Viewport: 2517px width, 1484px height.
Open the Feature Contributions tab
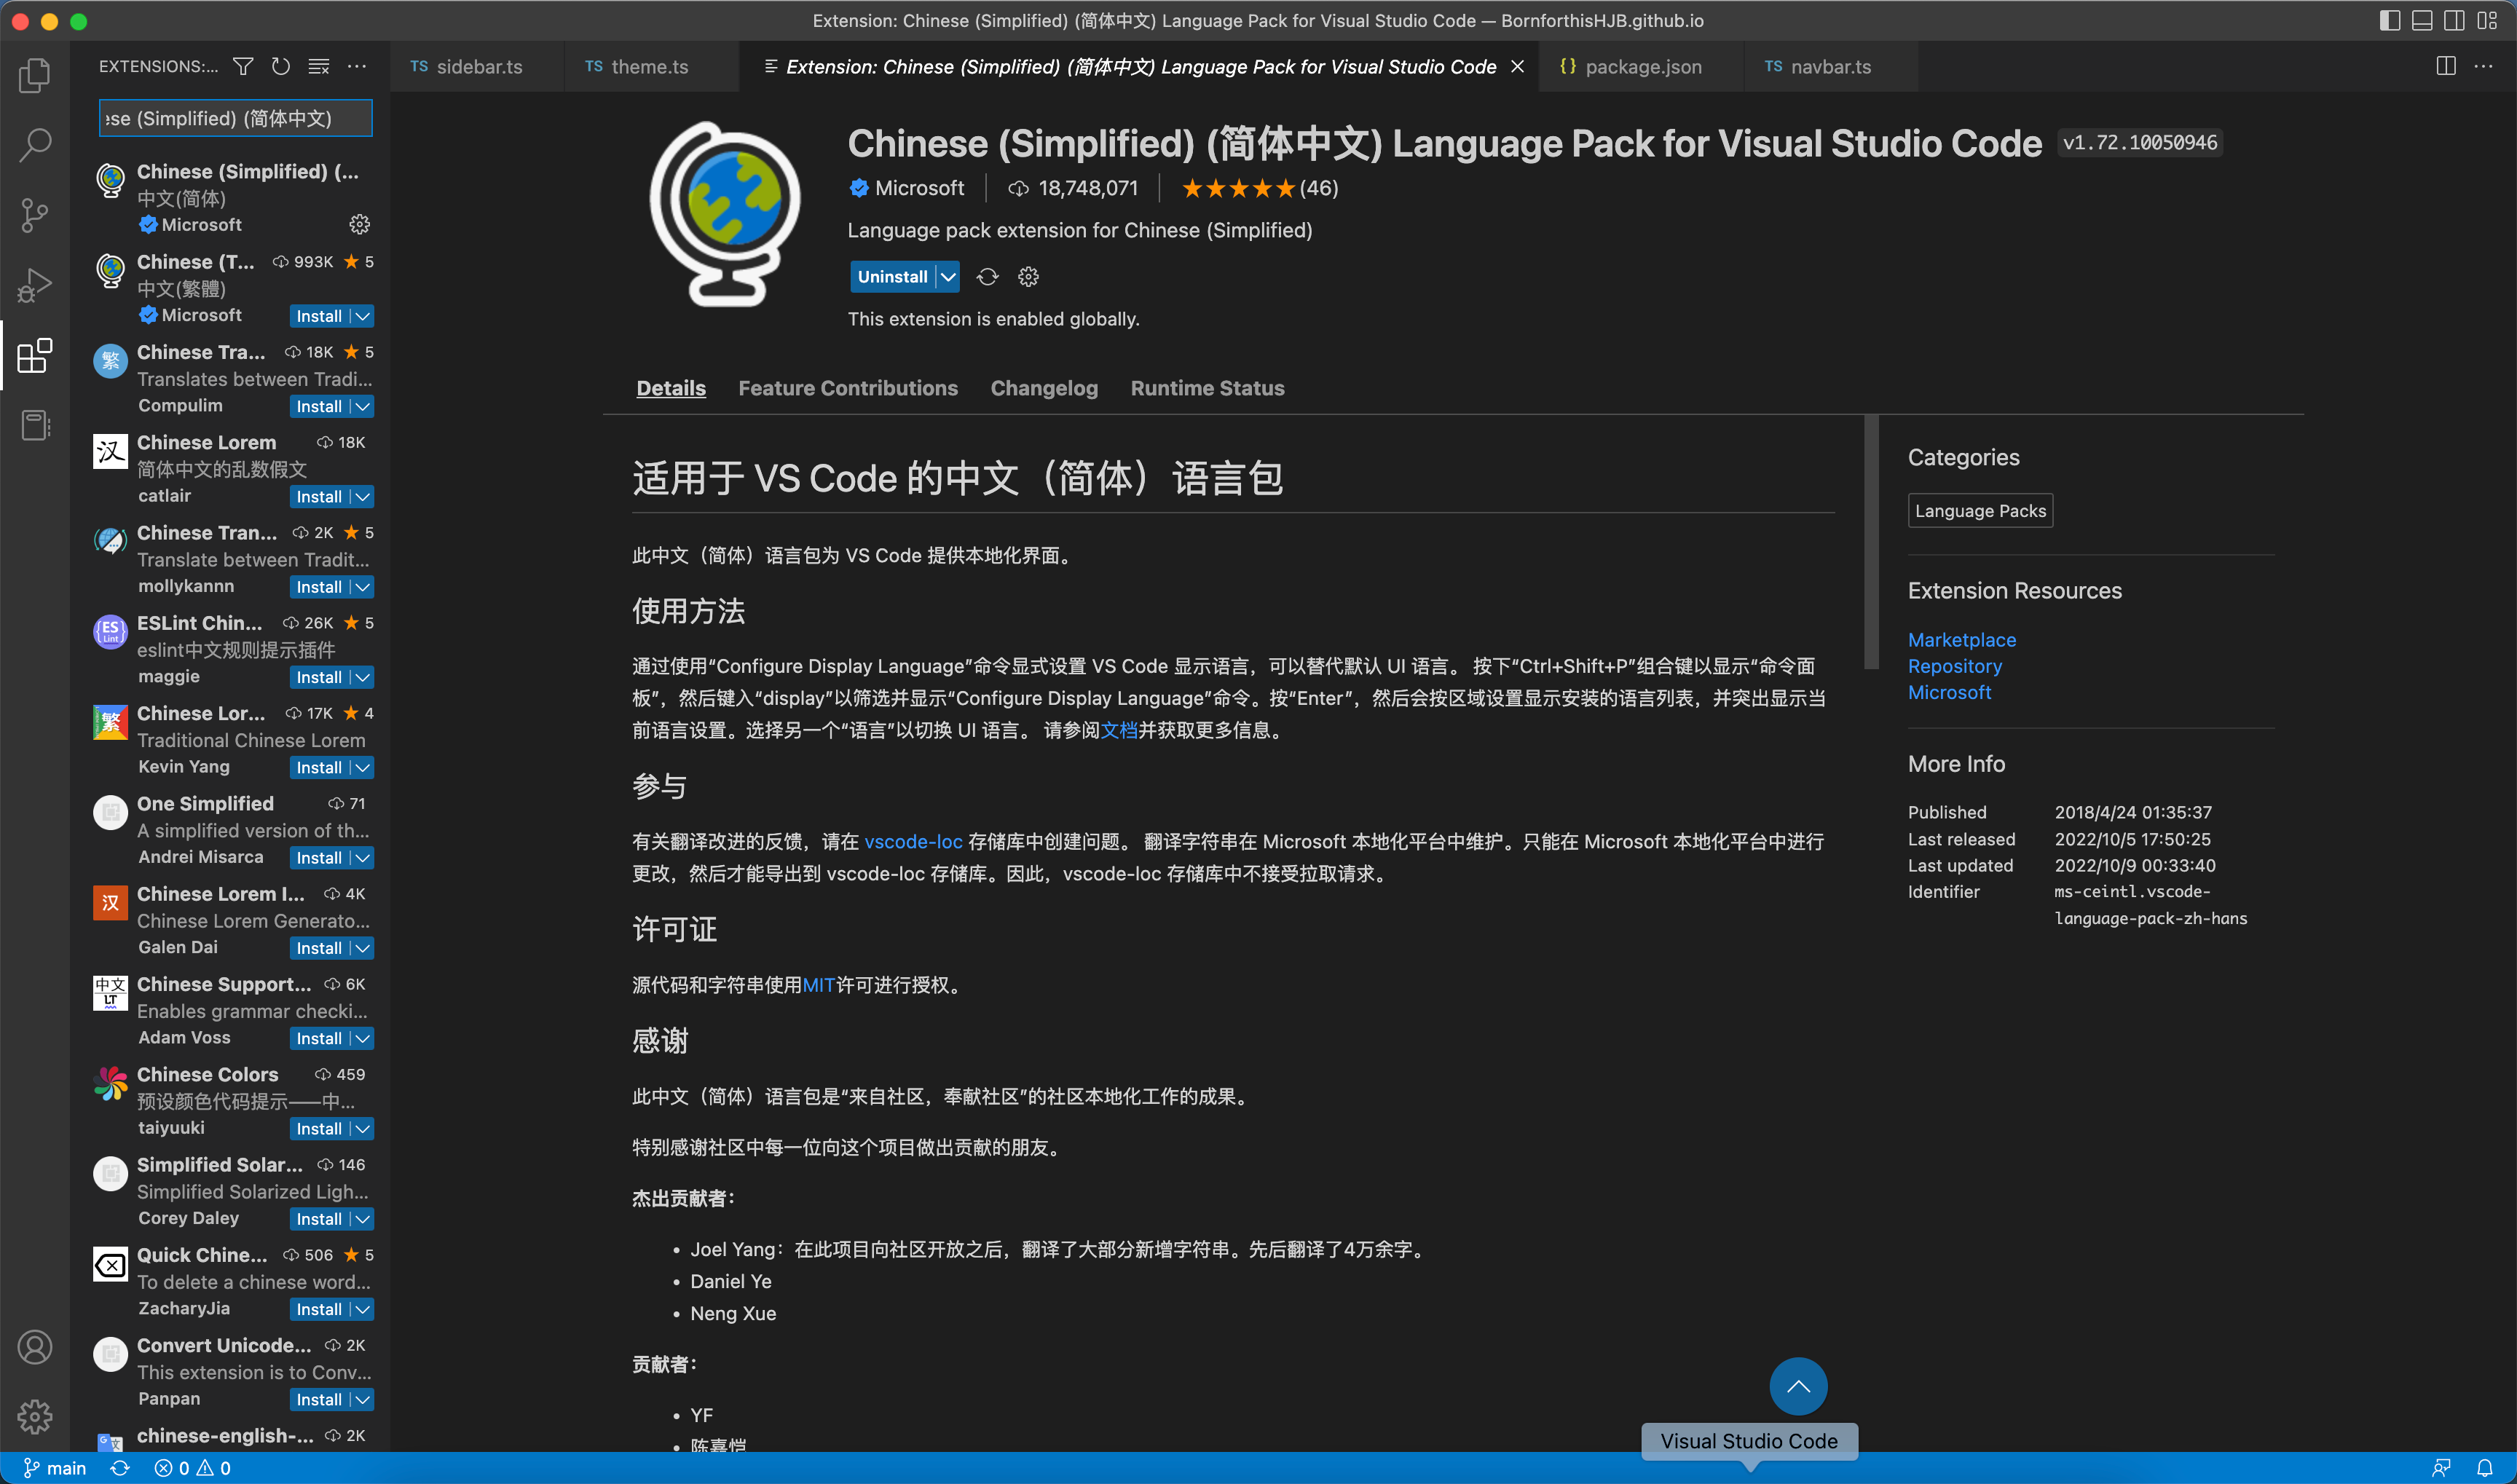coord(847,388)
